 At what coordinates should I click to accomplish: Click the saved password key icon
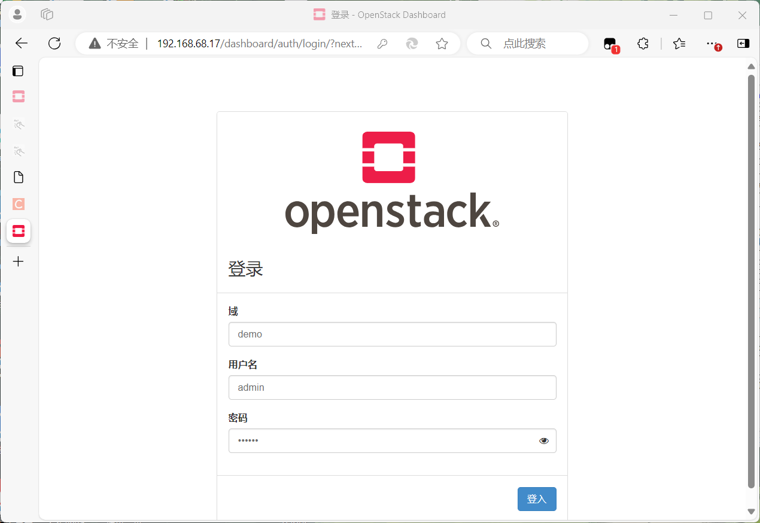click(382, 44)
